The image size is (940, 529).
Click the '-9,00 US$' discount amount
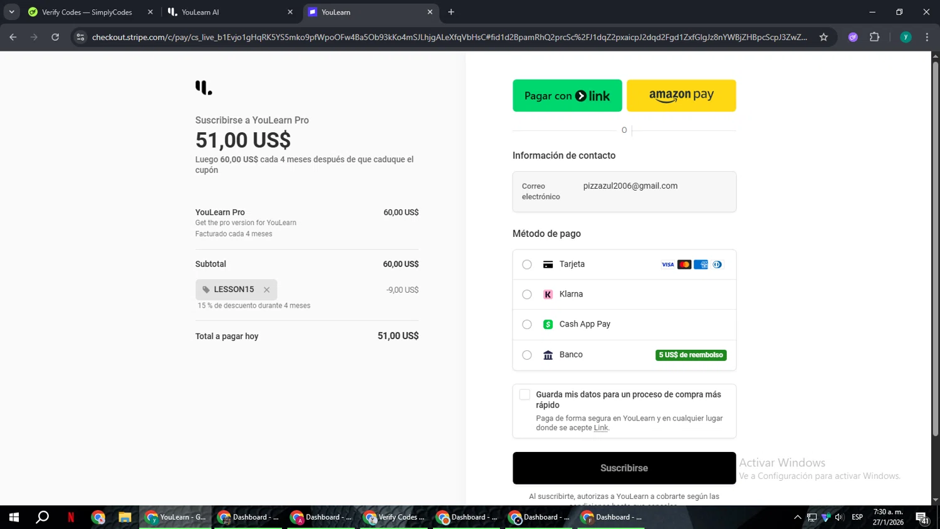(402, 290)
